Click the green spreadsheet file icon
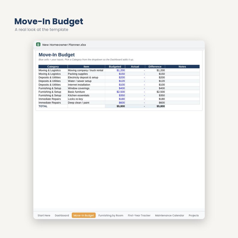 (x=38, y=44)
